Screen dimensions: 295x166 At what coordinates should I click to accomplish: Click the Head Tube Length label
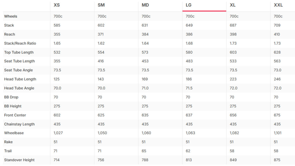20,79
